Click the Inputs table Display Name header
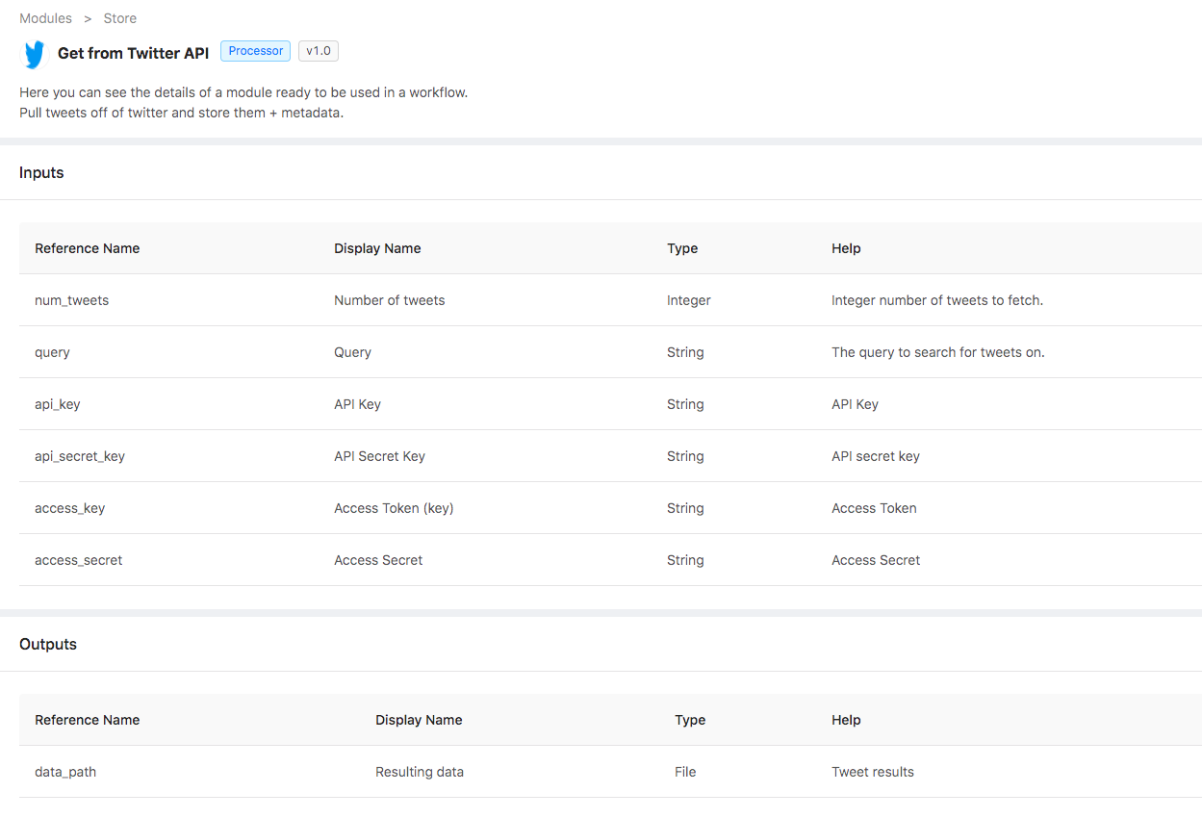The height and width of the screenshot is (818, 1202). 377,248
